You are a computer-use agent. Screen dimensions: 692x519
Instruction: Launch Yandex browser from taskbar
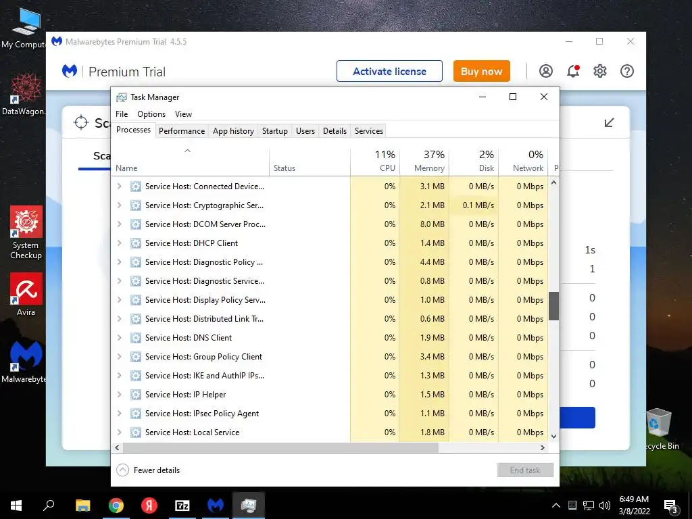149,505
